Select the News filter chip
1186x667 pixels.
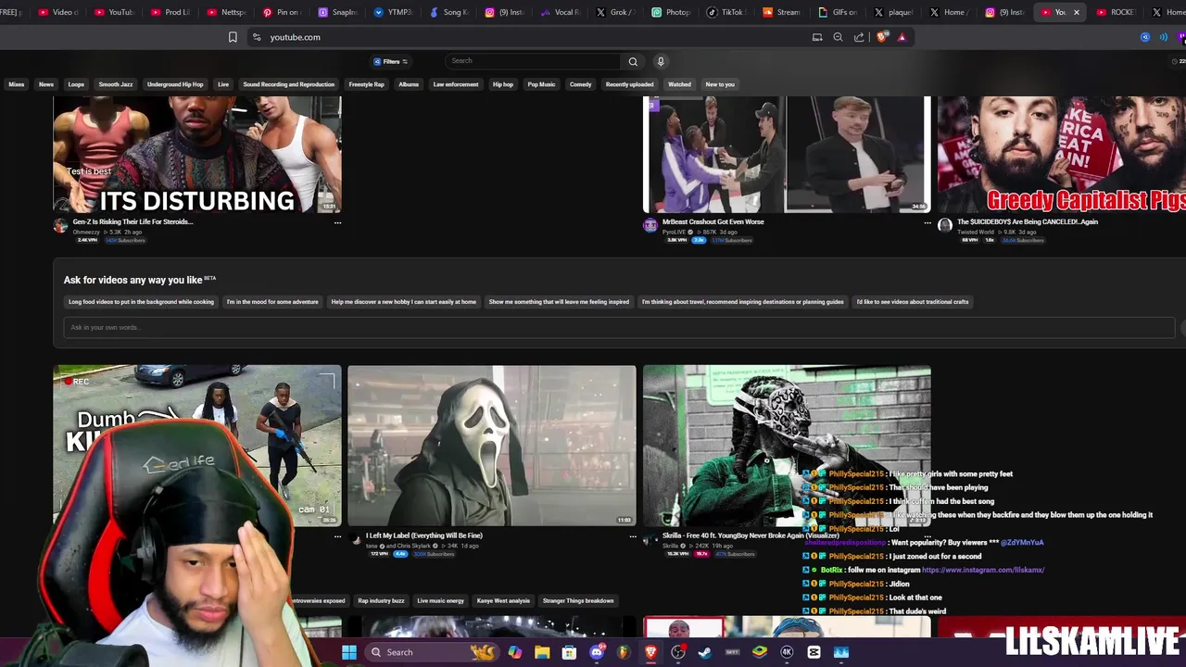45,84
